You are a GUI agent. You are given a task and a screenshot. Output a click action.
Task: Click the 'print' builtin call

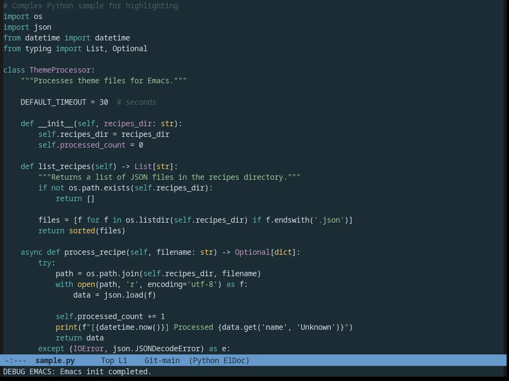[x=66, y=327]
